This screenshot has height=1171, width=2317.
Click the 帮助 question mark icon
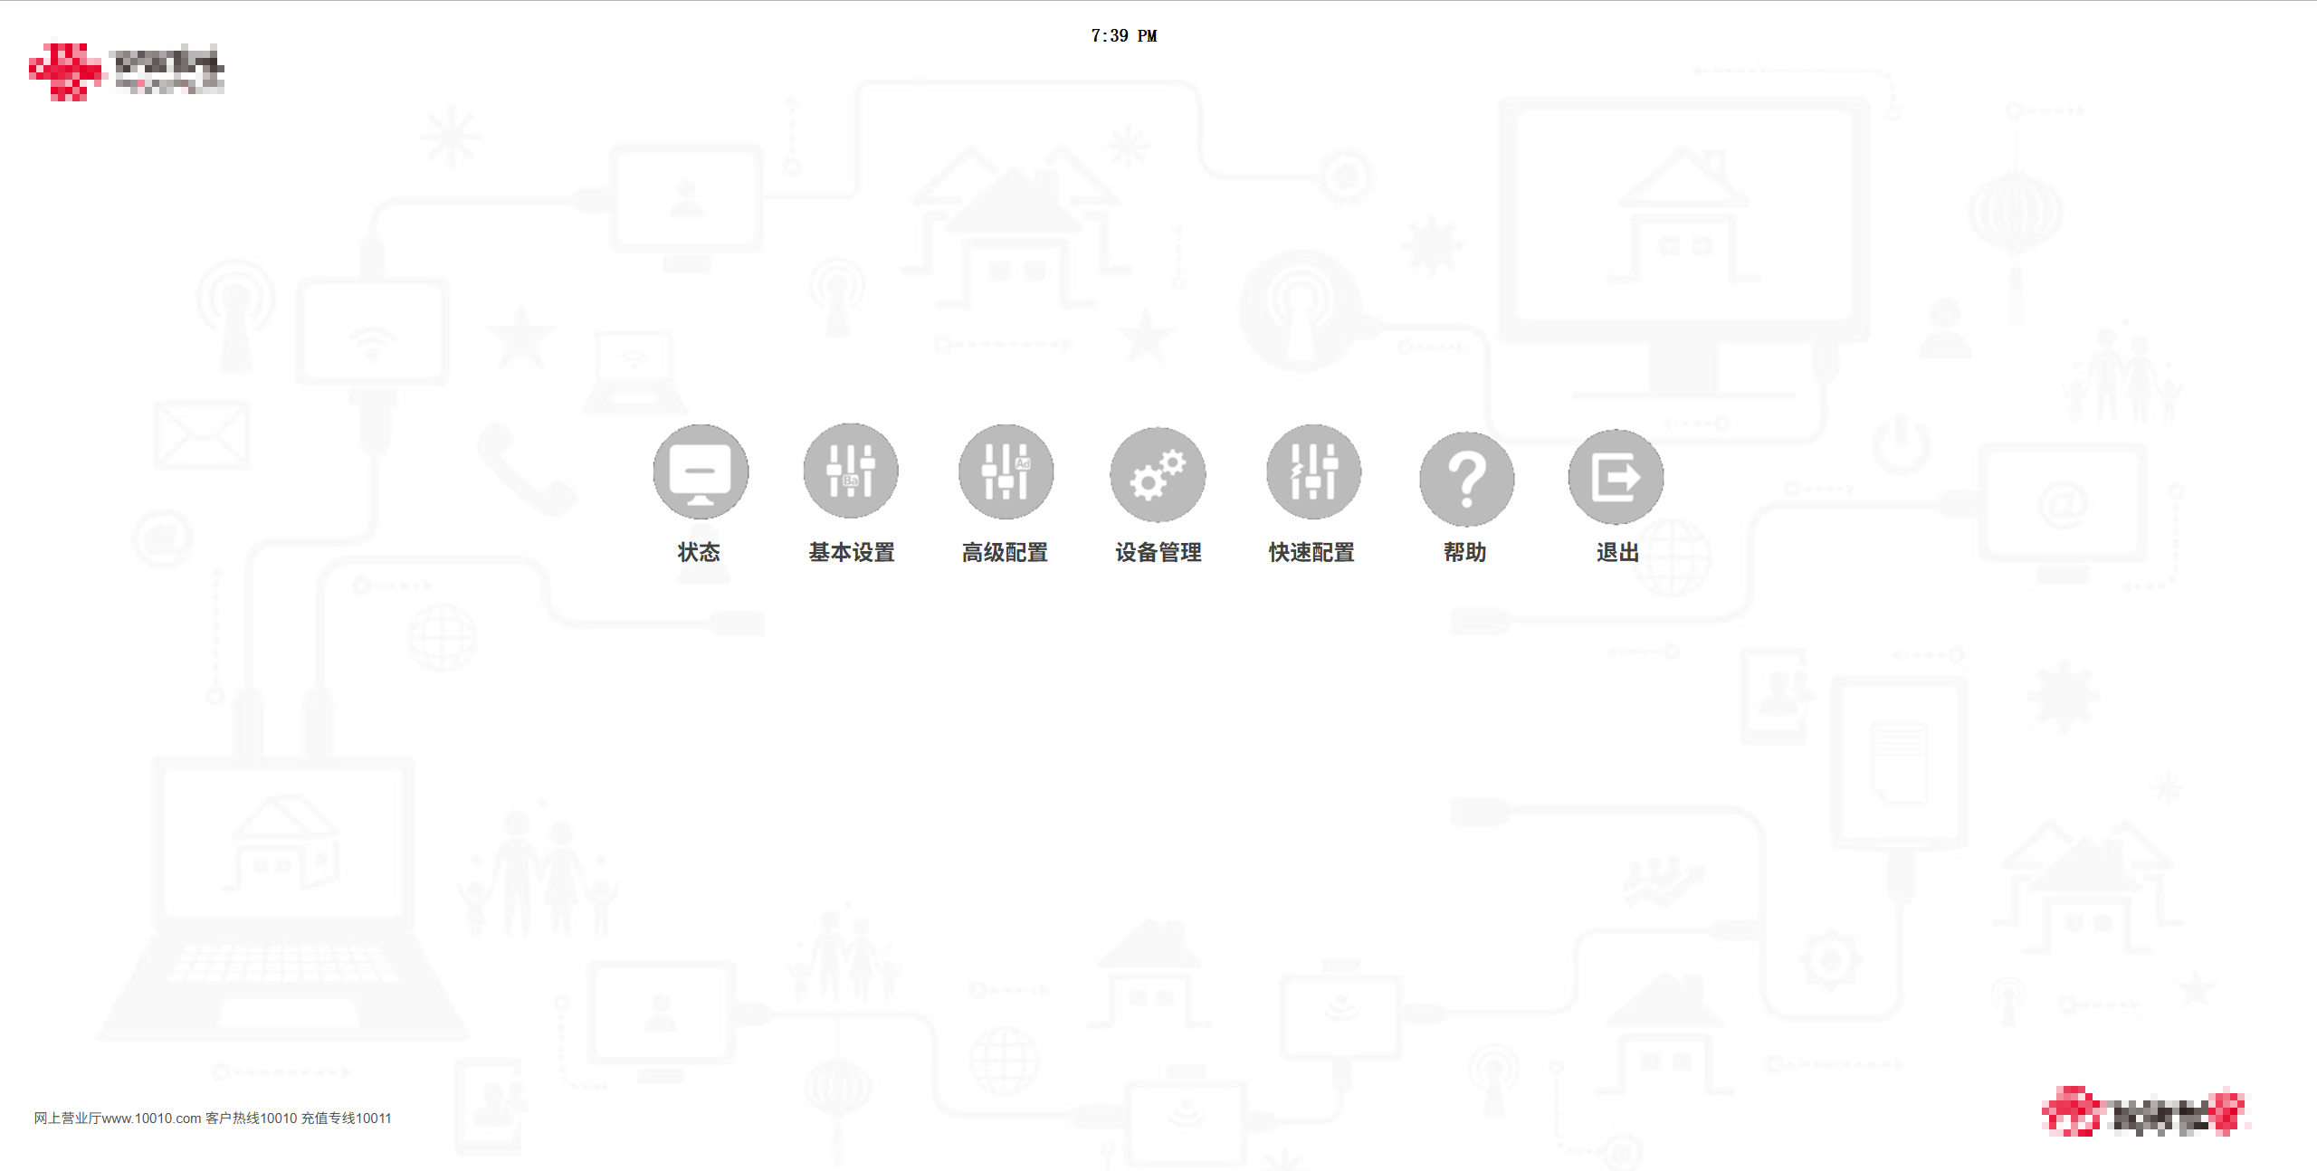(x=1466, y=478)
